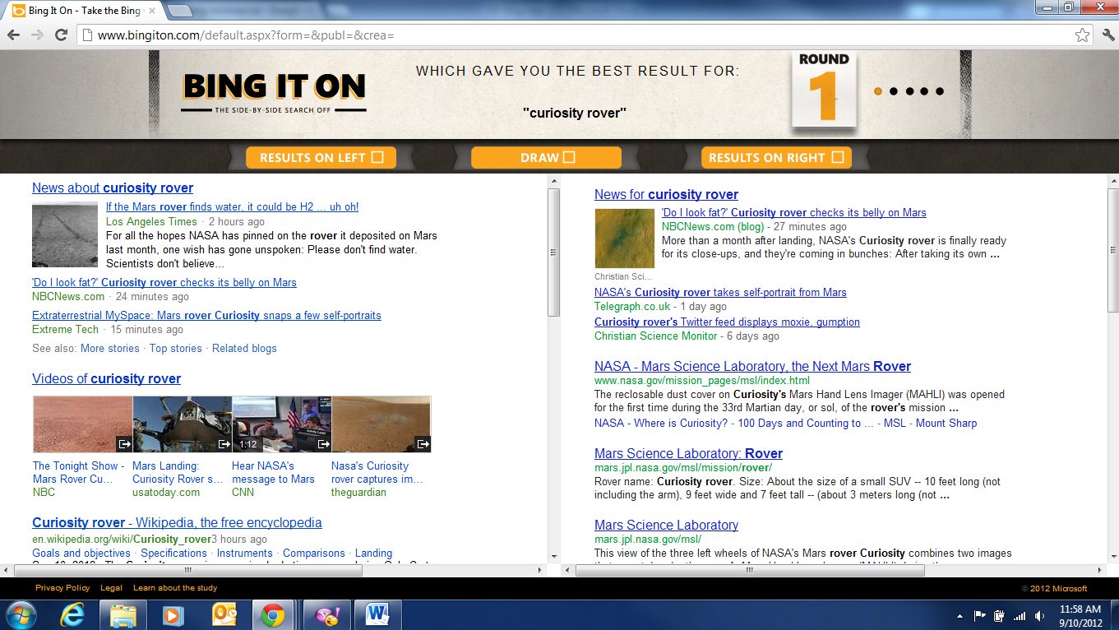Open Curiosity rover Wikipedia result
The height and width of the screenshot is (630, 1119).
click(x=177, y=522)
